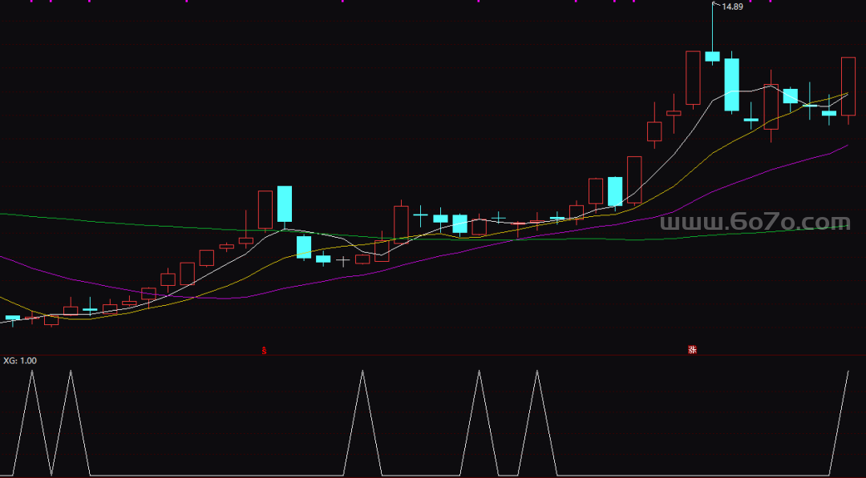Click the second XG signal spike from the left
Screen dimensions: 866x478
point(71,373)
